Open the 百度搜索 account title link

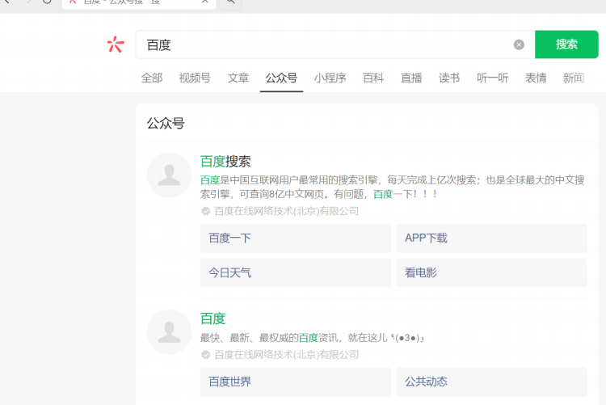[x=225, y=162]
